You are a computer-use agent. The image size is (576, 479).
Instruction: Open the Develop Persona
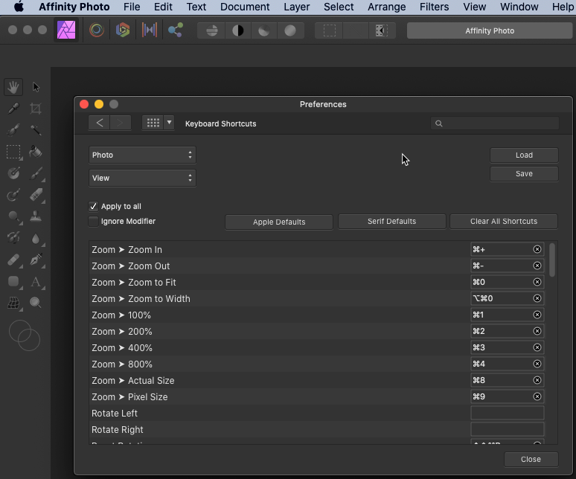point(123,30)
